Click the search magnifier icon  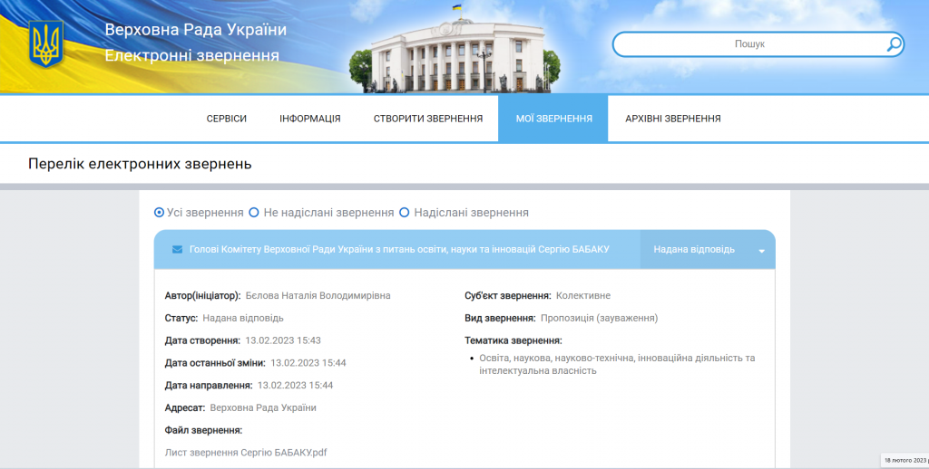point(894,43)
